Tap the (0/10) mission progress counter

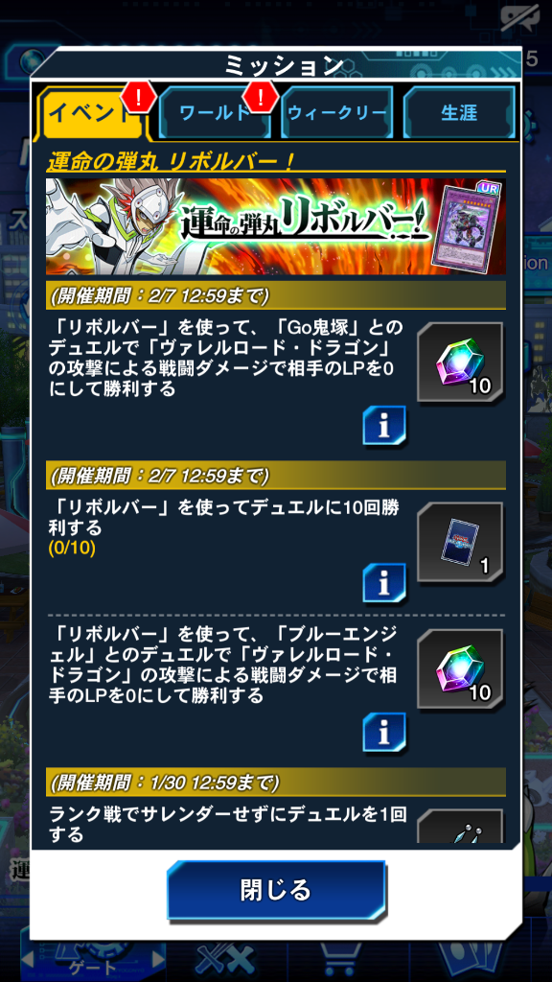72,548
